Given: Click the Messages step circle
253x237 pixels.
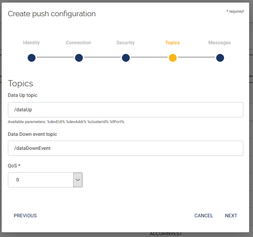Looking at the screenshot, I should [220, 58].
